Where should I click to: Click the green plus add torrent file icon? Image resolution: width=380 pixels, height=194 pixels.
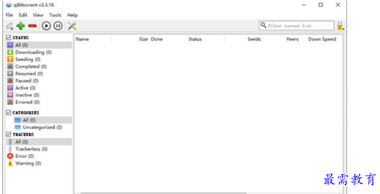click(21, 25)
